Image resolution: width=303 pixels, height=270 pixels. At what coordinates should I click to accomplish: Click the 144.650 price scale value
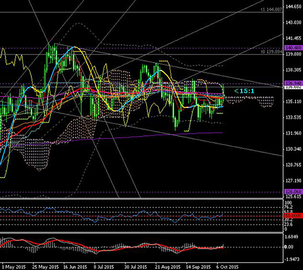click(293, 7)
